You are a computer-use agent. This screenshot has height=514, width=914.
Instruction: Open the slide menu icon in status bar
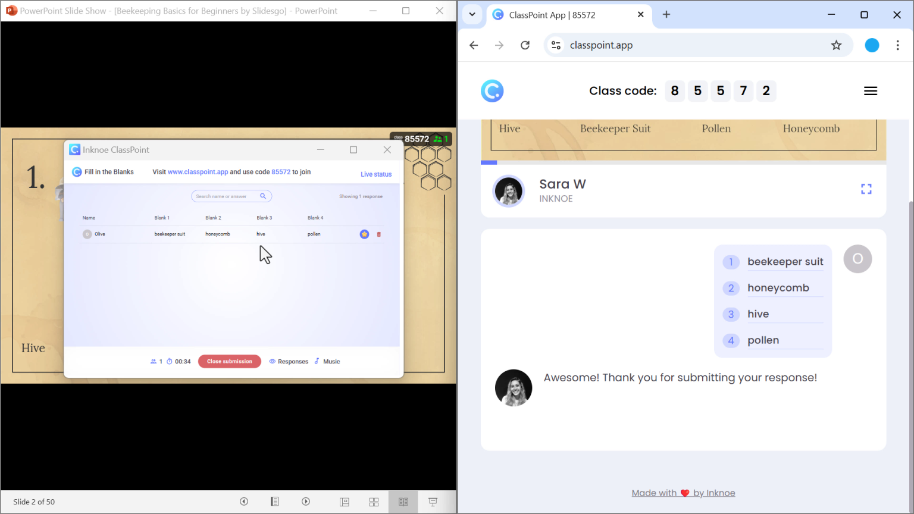coord(274,502)
